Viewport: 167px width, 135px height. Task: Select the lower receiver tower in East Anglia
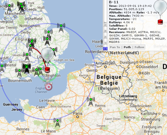[x=47, y=41]
